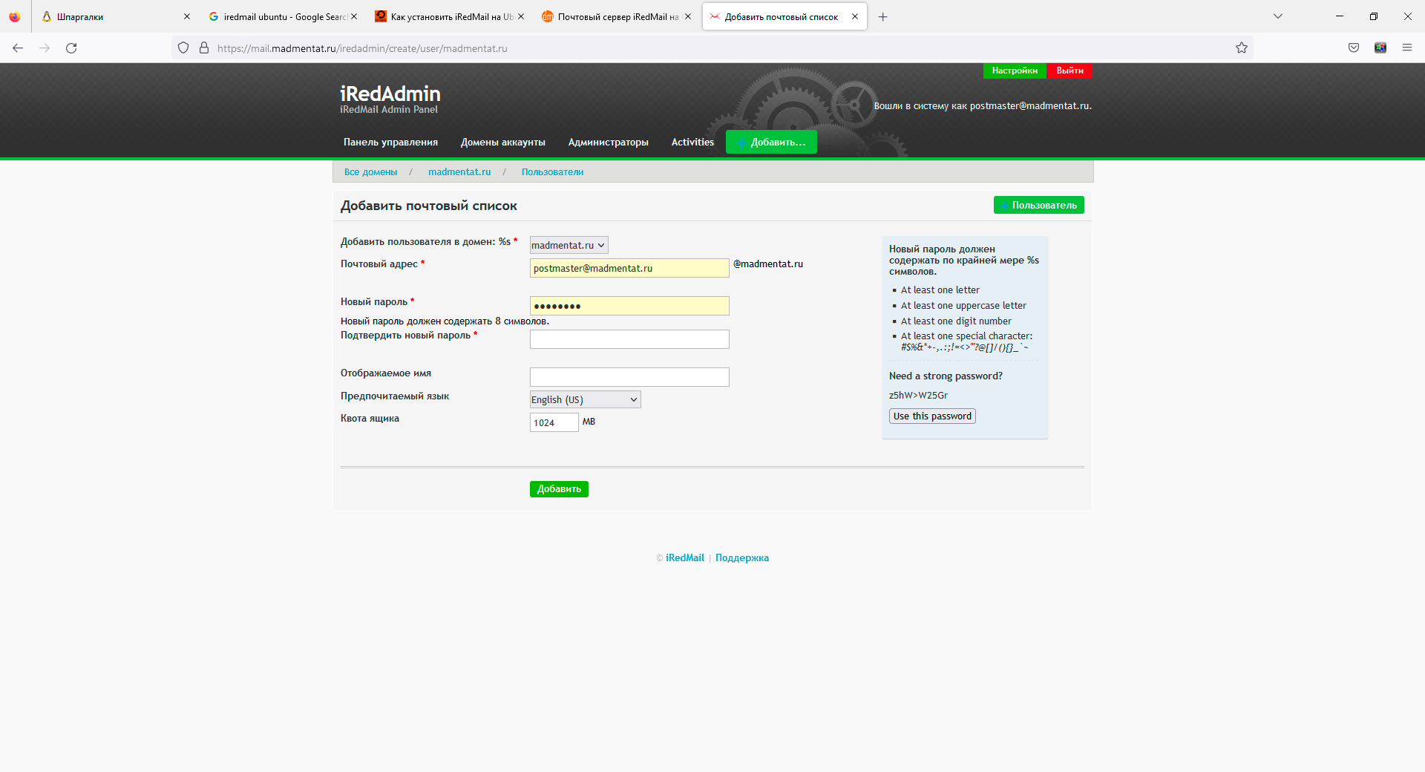Close the Шпаргалки tab
The image size is (1425, 772).
click(x=187, y=16)
